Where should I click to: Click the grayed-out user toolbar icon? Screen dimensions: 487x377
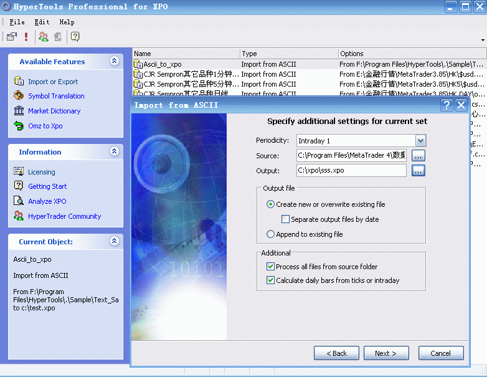click(x=58, y=37)
